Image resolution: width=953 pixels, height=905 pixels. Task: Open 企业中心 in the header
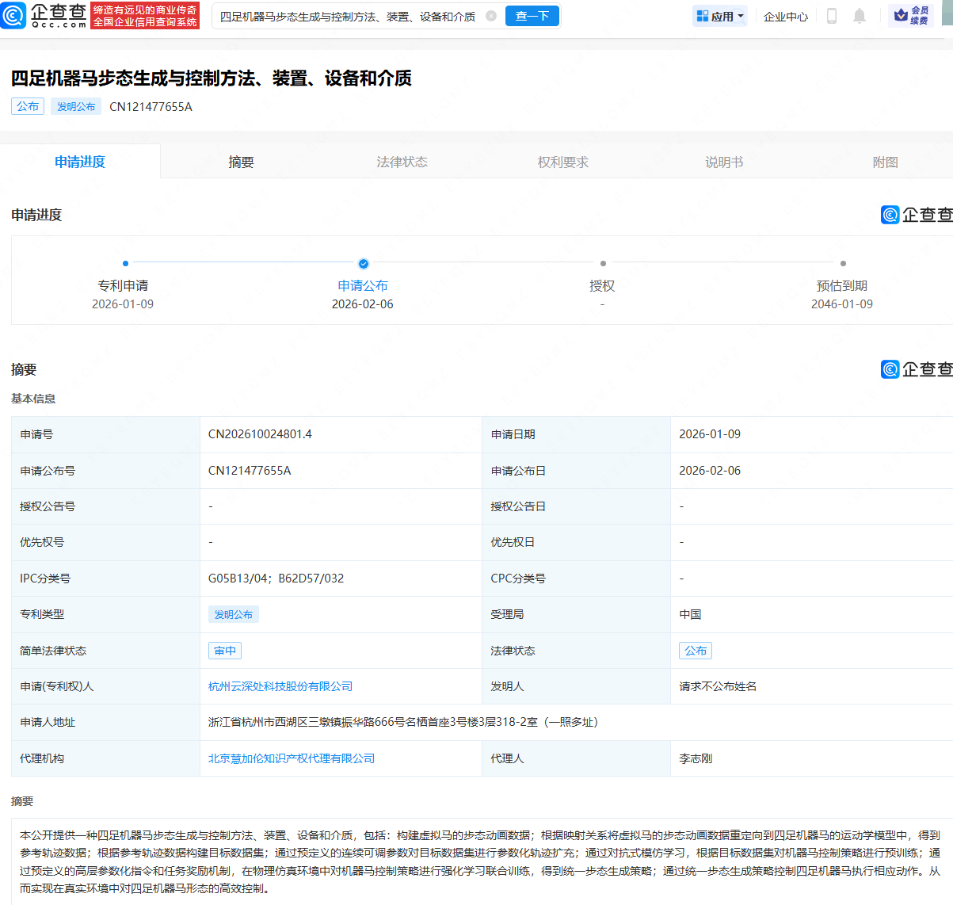click(x=785, y=16)
